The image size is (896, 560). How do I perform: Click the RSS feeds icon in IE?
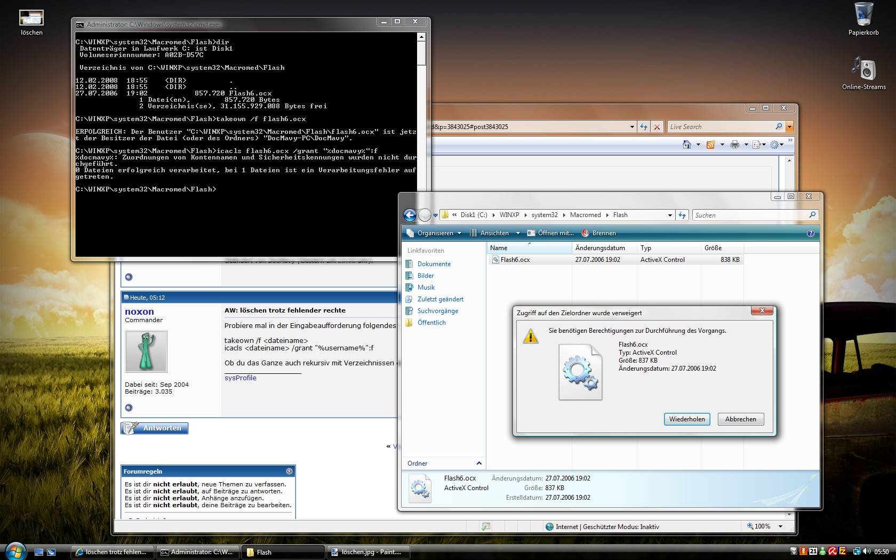(x=710, y=145)
